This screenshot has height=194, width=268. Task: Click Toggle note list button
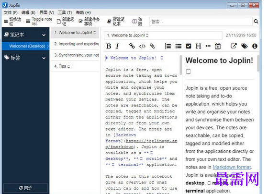[39, 22]
